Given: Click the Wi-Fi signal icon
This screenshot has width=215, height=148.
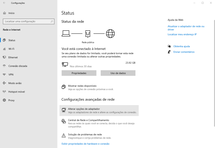Looking at the screenshot, I should coord(4,49).
